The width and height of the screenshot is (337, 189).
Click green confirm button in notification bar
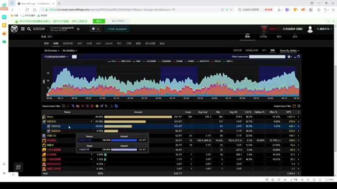(x=99, y=21)
